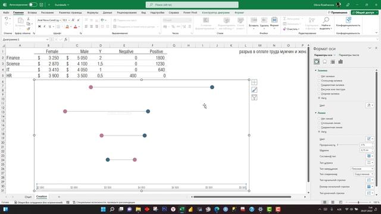This screenshot has height=214, width=381.
Task: Click the Transparency slider
Action: (x=348, y=144)
